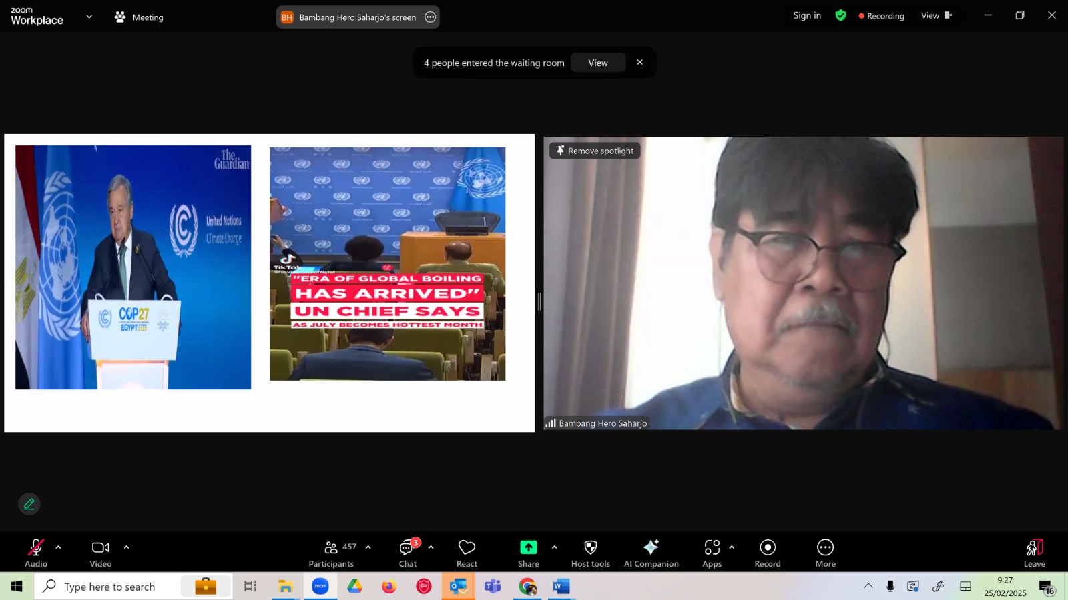The image size is (1068, 600).
Task: Click the divider handle between shared screen and video
Action: coord(539,302)
